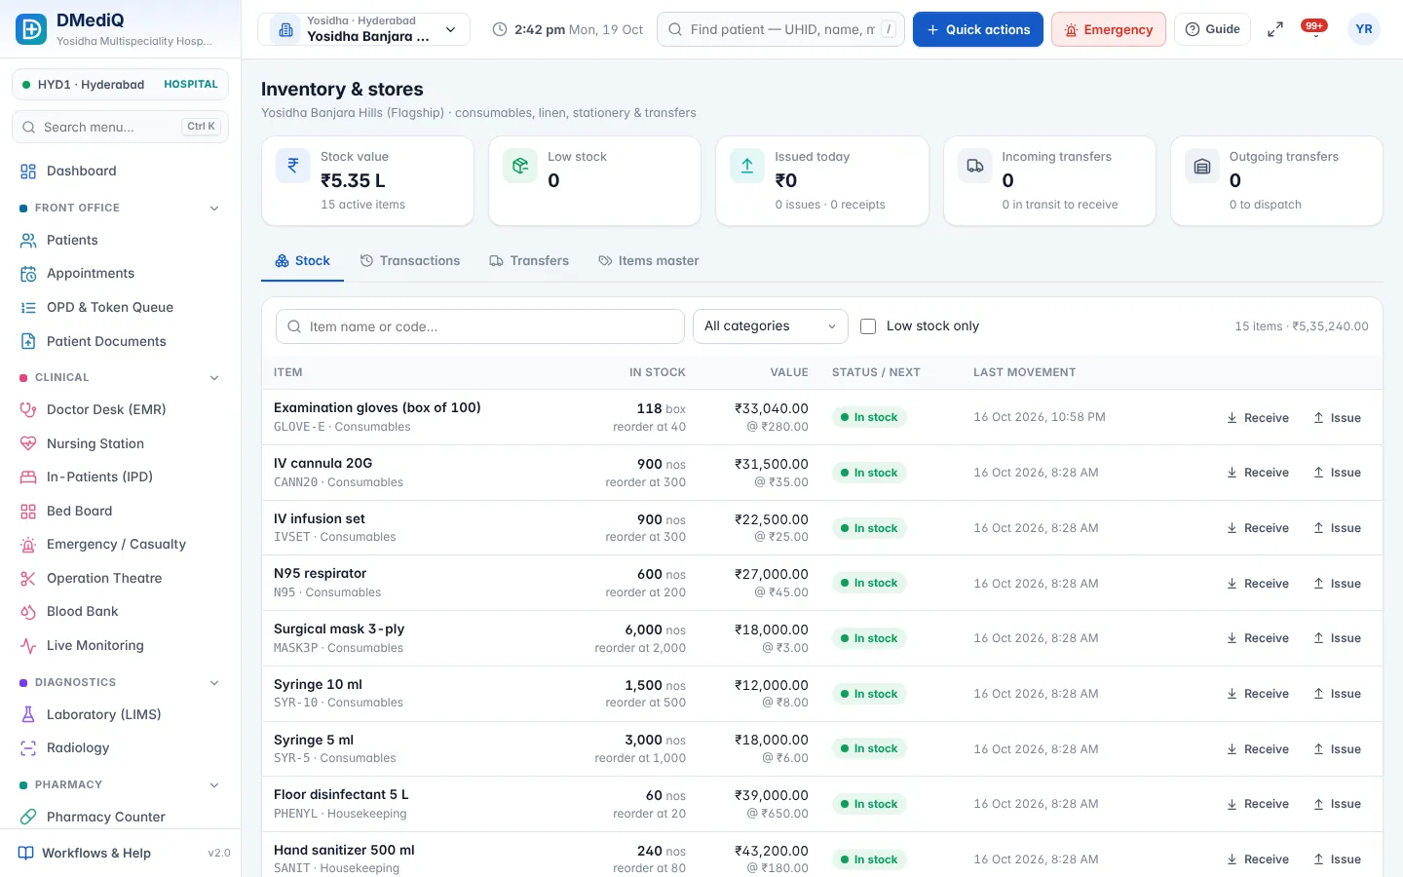Collapse the PHARMACY section
Screen dimensions: 1403x877
121,784
